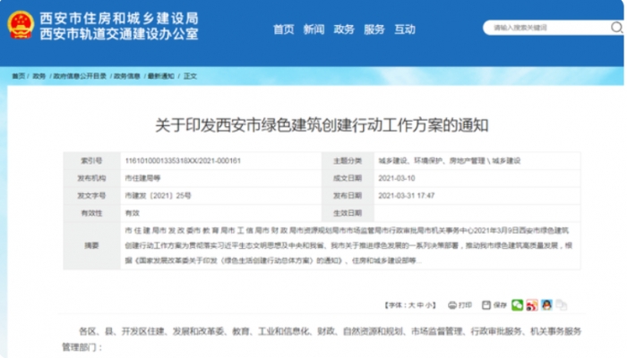The width and height of the screenshot is (627, 358).
Task: Click the gray copy-link icon
Action: pos(562,304)
